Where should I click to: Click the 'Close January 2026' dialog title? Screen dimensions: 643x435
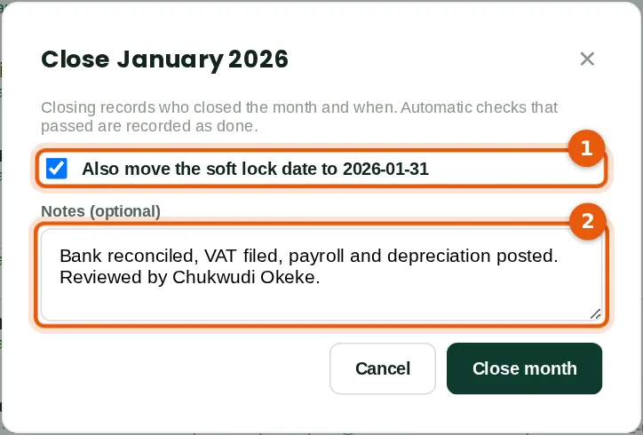165,59
